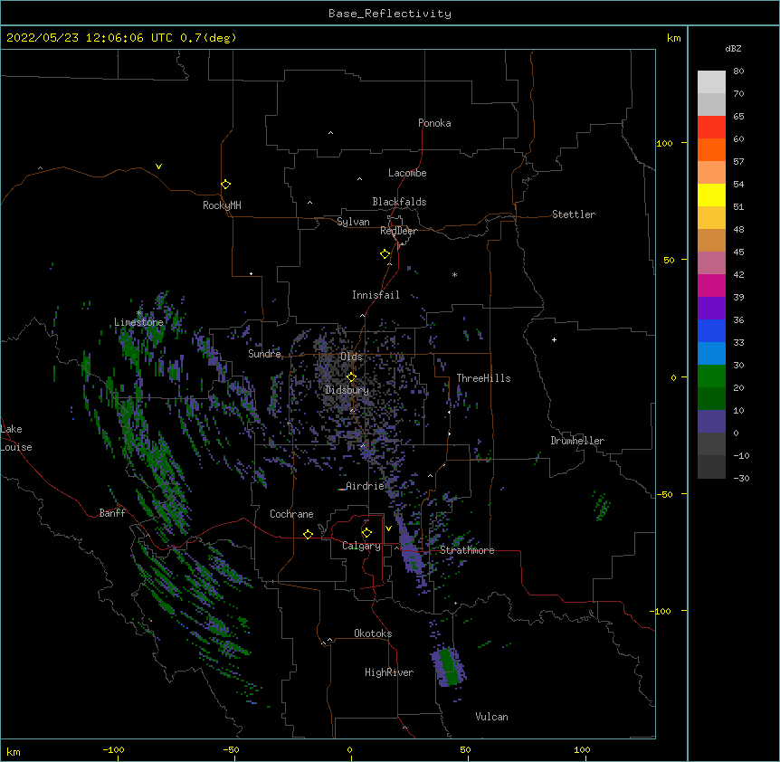
Task: Click the purple radar echo west of Strathmore
Action: pyautogui.click(x=412, y=554)
